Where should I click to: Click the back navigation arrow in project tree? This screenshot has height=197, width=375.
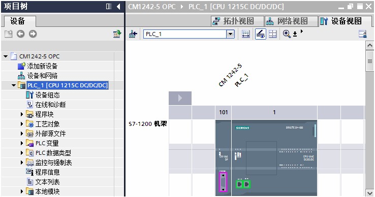pyautogui.click(x=20, y=34)
